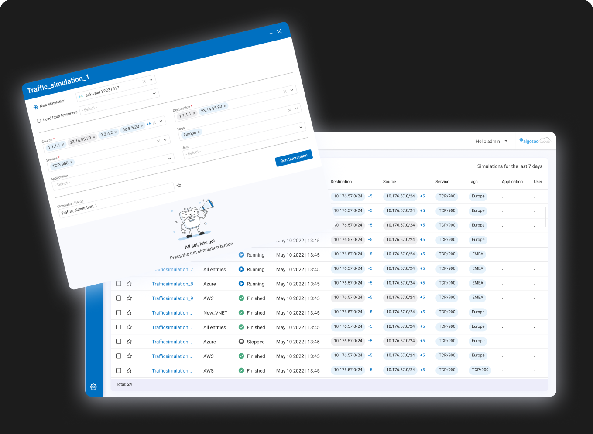Remove the 23.14.55.70 chip from Source
593x434 pixels.
tap(94, 137)
